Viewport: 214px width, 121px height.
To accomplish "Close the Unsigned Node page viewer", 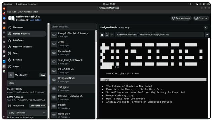I will click(206, 28).
